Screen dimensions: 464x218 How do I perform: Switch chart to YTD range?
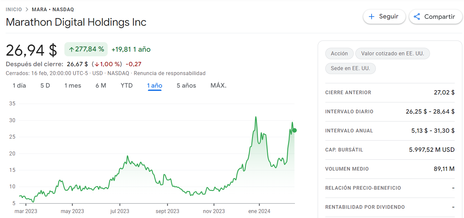[126, 86]
